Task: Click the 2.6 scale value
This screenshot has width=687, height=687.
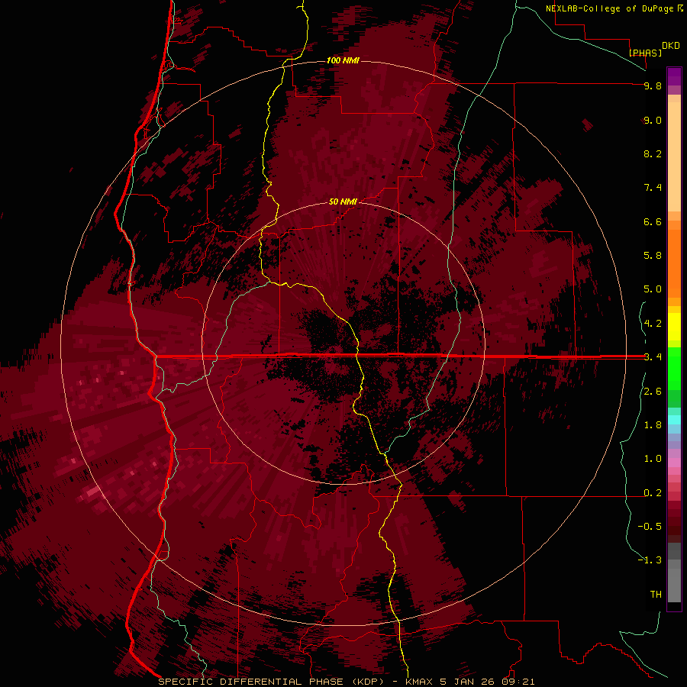Action: 653,392
